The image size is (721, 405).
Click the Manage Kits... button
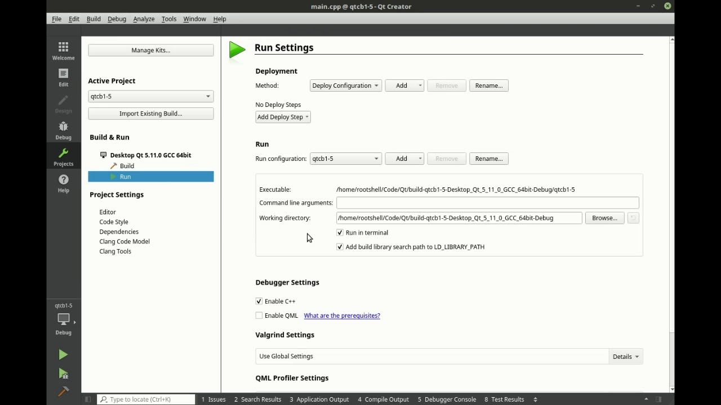click(x=151, y=50)
